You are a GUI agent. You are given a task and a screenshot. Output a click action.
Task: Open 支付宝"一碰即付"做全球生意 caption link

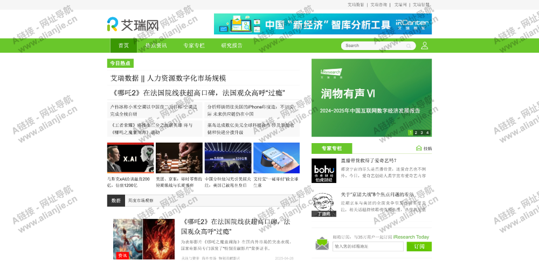(x=275, y=182)
